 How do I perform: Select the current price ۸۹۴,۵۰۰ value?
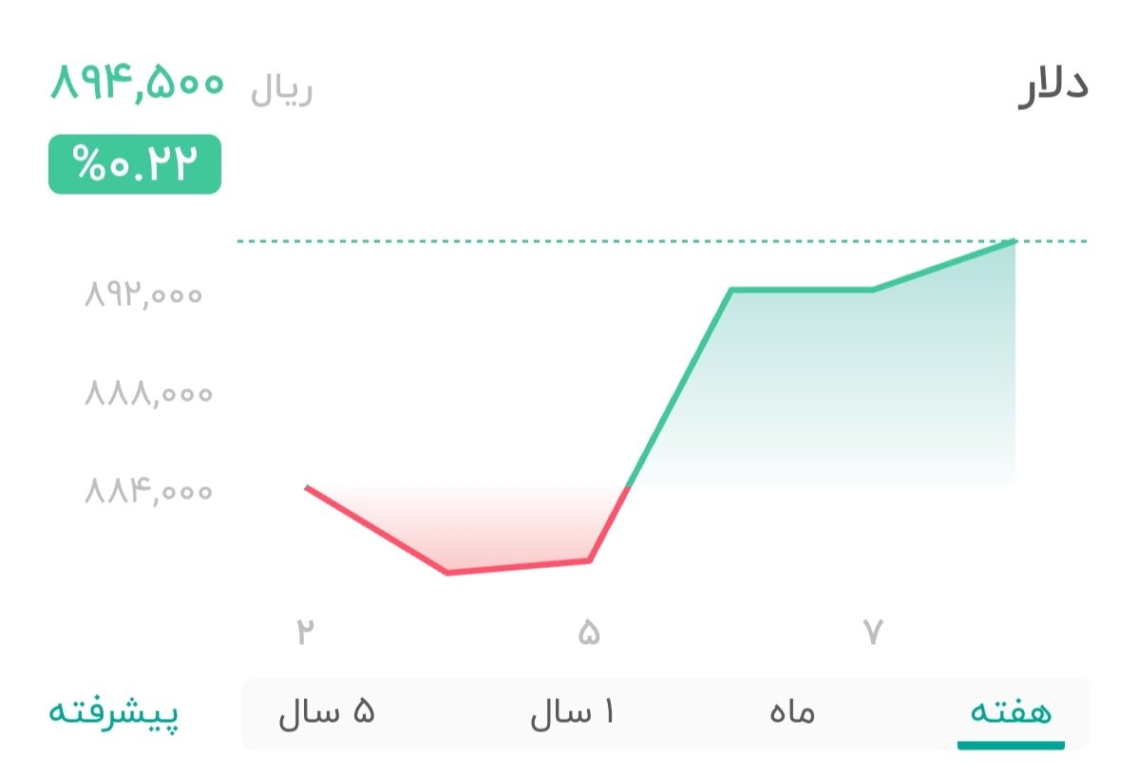[x=136, y=86]
